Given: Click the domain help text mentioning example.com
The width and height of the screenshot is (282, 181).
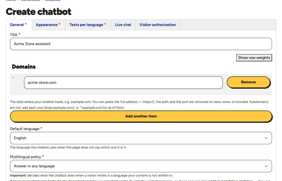Looking at the screenshot, I should tap(139, 105).
